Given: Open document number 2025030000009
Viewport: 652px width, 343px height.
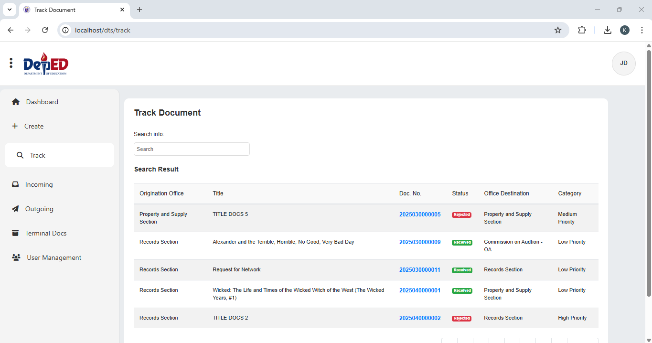Looking at the screenshot, I should (x=420, y=242).
